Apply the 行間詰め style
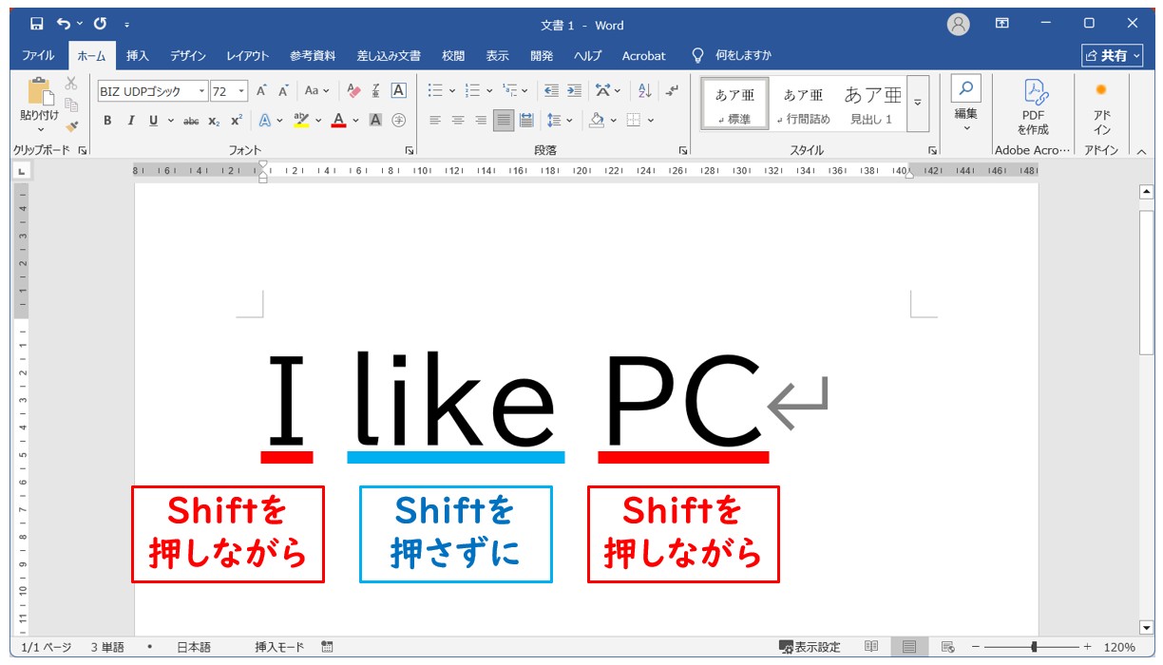 (x=803, y=104)
